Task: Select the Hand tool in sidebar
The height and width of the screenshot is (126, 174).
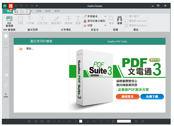Action: (x=6, y=36)
